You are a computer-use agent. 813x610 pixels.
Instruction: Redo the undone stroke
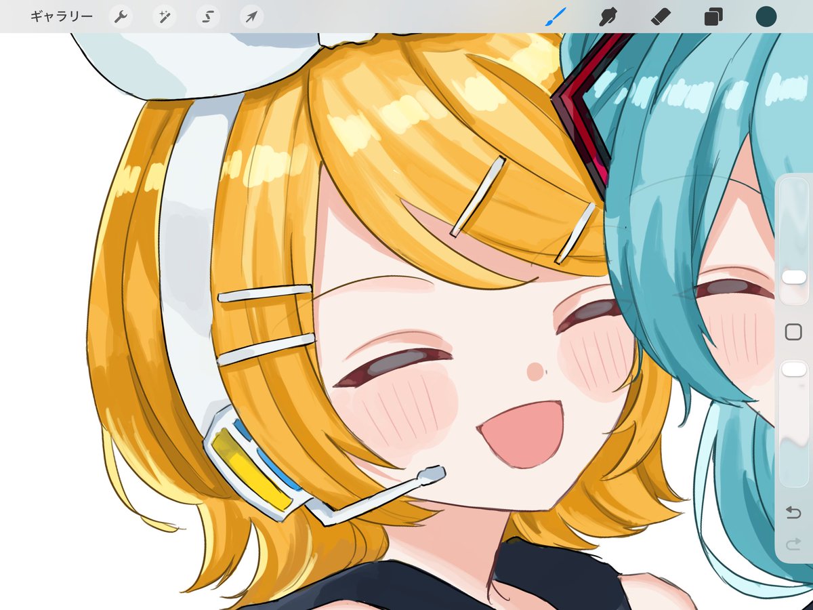[x=793, y=544]
